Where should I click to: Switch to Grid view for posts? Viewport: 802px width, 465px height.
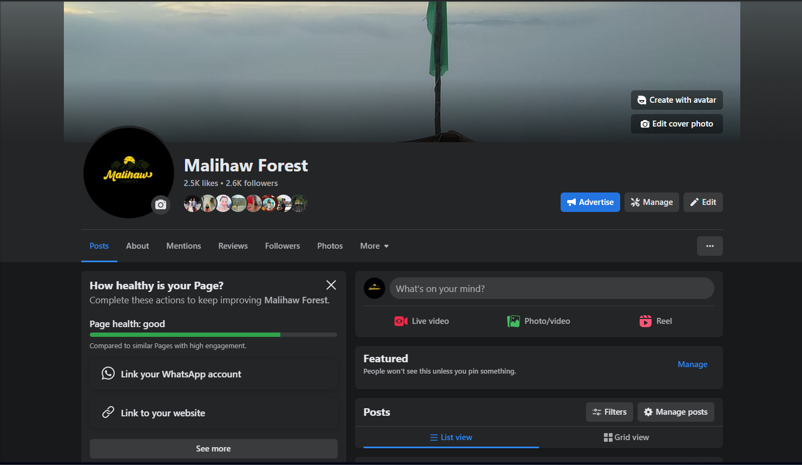pos(626,437)
